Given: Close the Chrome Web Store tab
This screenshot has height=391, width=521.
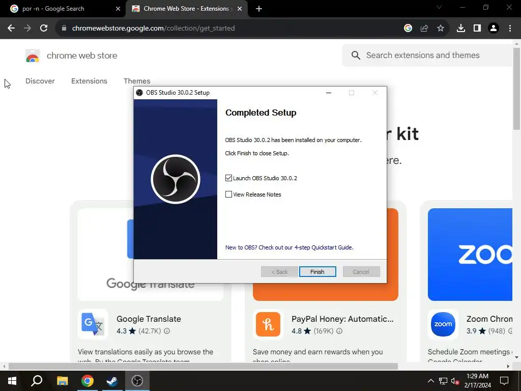Looking at the screenshot, I should coord(240,9).
